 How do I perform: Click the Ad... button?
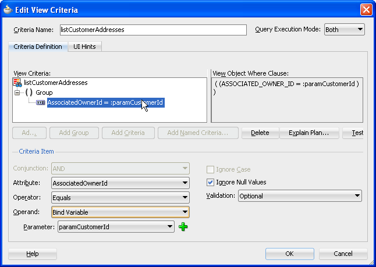tap(29, 133)
